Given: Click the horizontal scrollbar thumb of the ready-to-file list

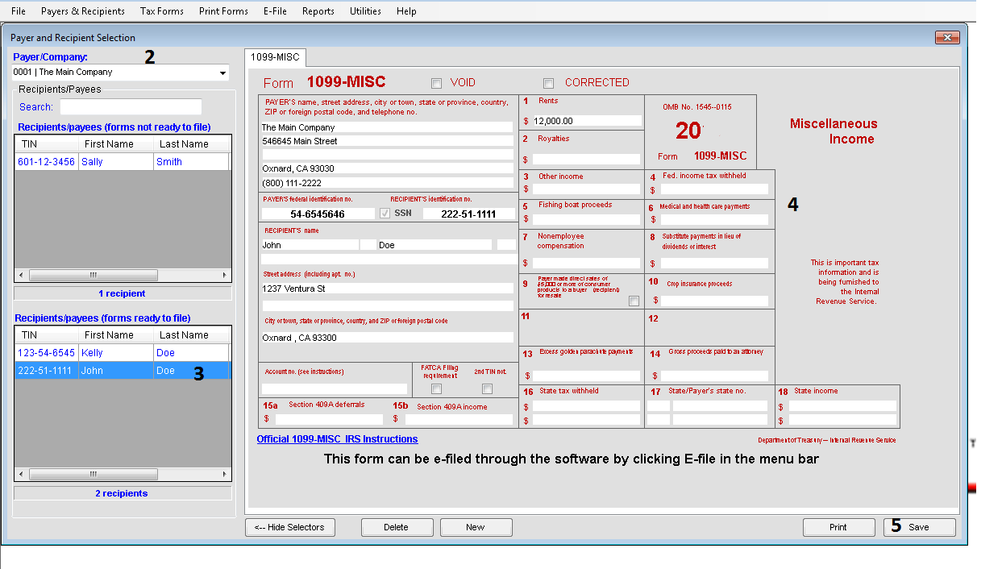Looking at the screenshot, I should point(93,475).
